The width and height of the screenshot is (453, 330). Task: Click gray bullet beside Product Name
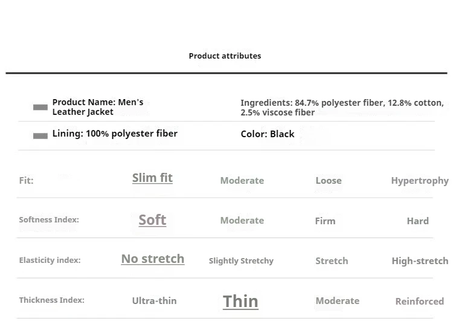40,108
